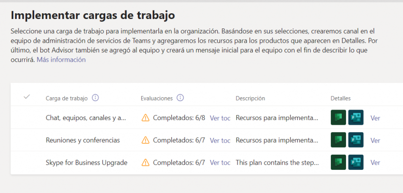Image resolution: width=403 pixels, height=193 pixels.
Task: Click Completados: 6/7 in Skype for Business row
Action: (179, 163)
